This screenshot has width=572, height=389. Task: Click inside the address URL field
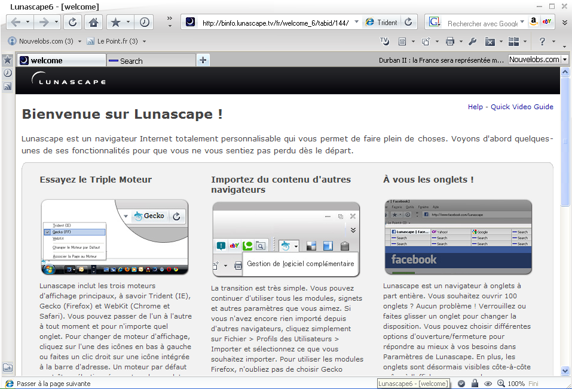pos(275,23)
